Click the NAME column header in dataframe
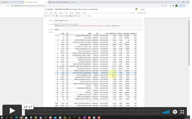This screenshot has width=192, height=119. [90, 34]
